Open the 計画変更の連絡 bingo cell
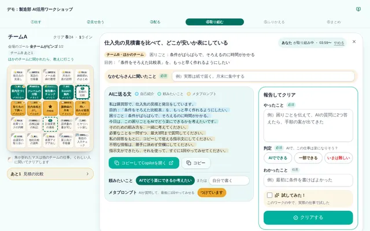Screen dimensions: 370x231 coord(50,124)
